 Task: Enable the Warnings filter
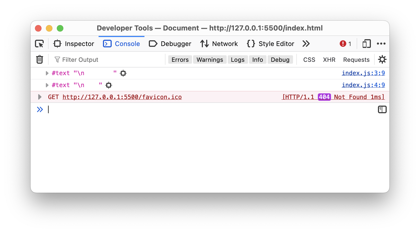(209, 59)
